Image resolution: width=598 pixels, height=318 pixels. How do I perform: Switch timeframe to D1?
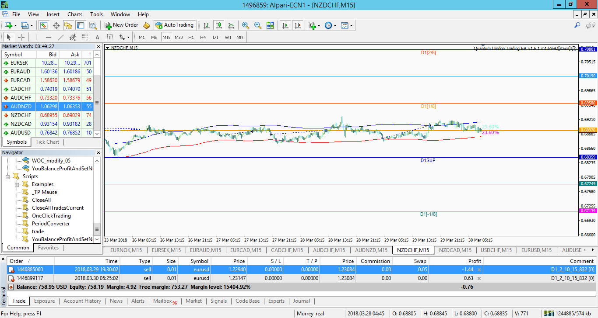(x=215, y=37)
